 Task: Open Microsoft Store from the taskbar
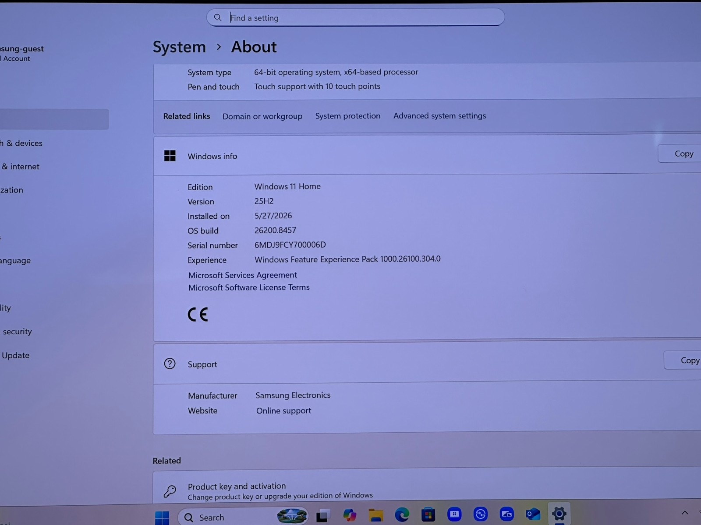428,514
